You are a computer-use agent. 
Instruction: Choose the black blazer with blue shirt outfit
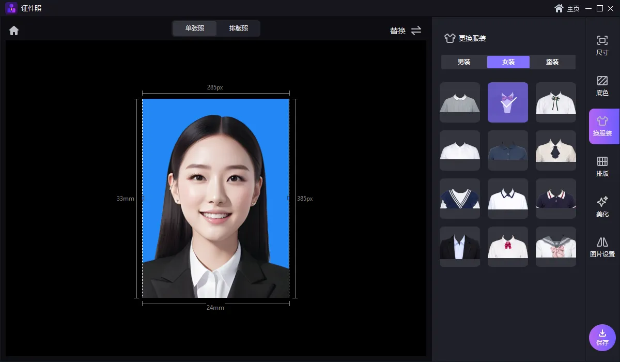[x=460, y=246]
